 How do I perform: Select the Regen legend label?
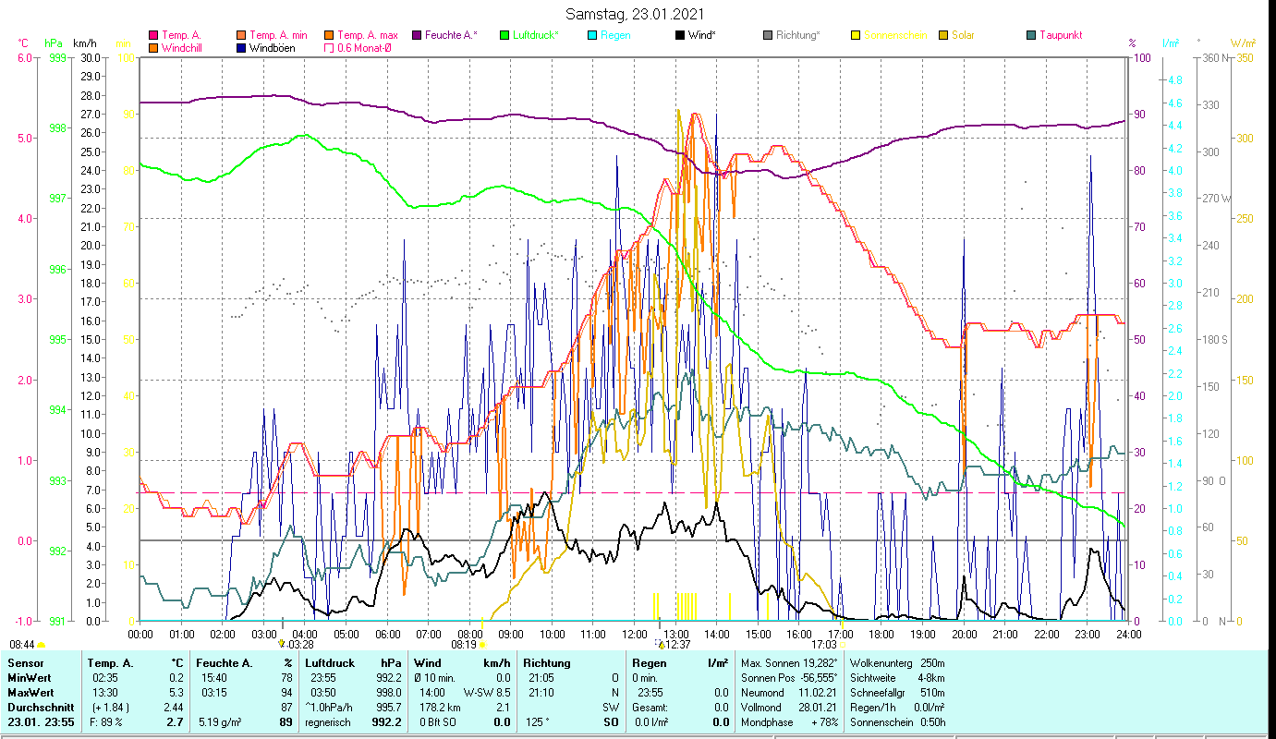616,35
